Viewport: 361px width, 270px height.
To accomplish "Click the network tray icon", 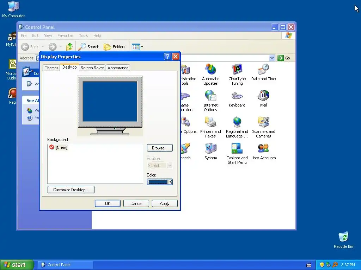I will coord(328,265).
